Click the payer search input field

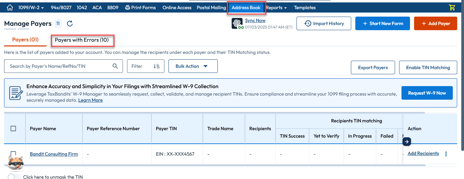[x=64, y=66]
